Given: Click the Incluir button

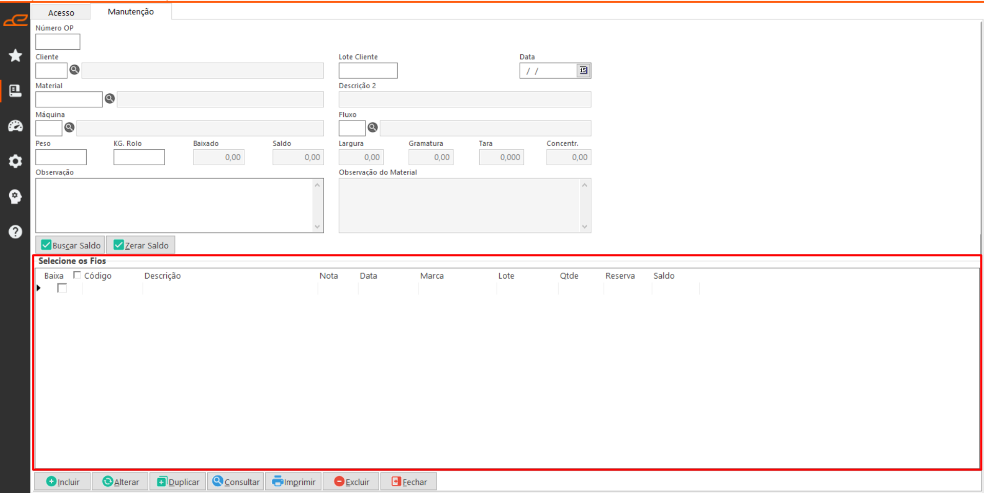Looking at the screenshot, I should (63, 482).
